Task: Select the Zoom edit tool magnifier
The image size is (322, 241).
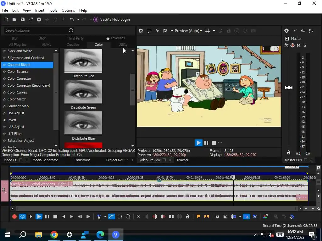Action: tap(128, 217)
